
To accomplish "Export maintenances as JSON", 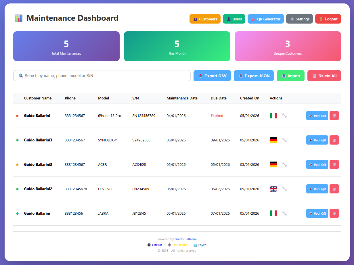I will click(254, 76).
